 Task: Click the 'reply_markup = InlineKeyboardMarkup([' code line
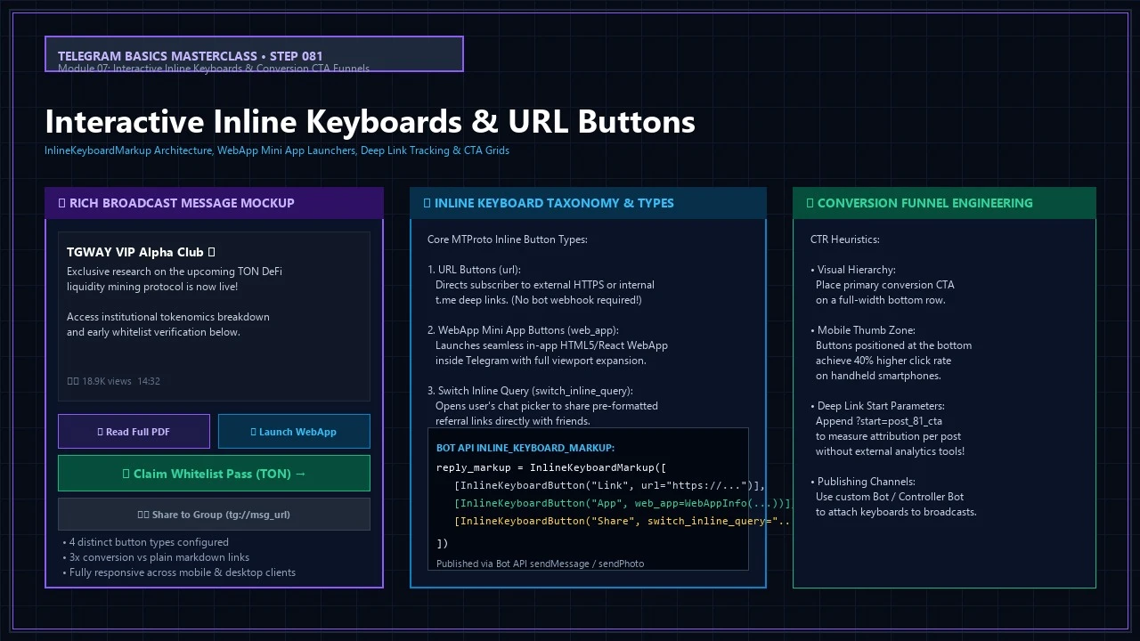(x=551, y=467)
